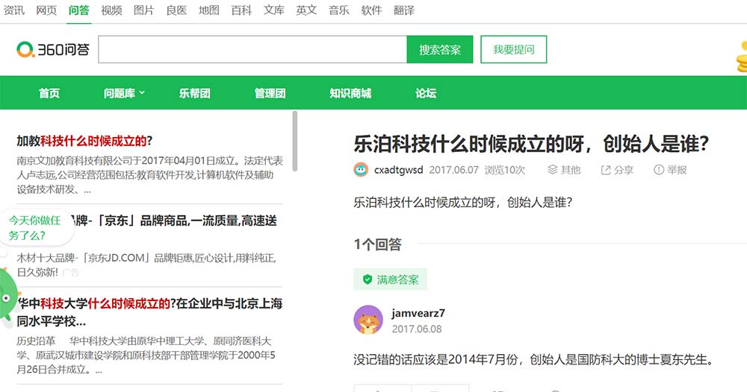Click the gold coins icon at right

[x=741, y=56]
